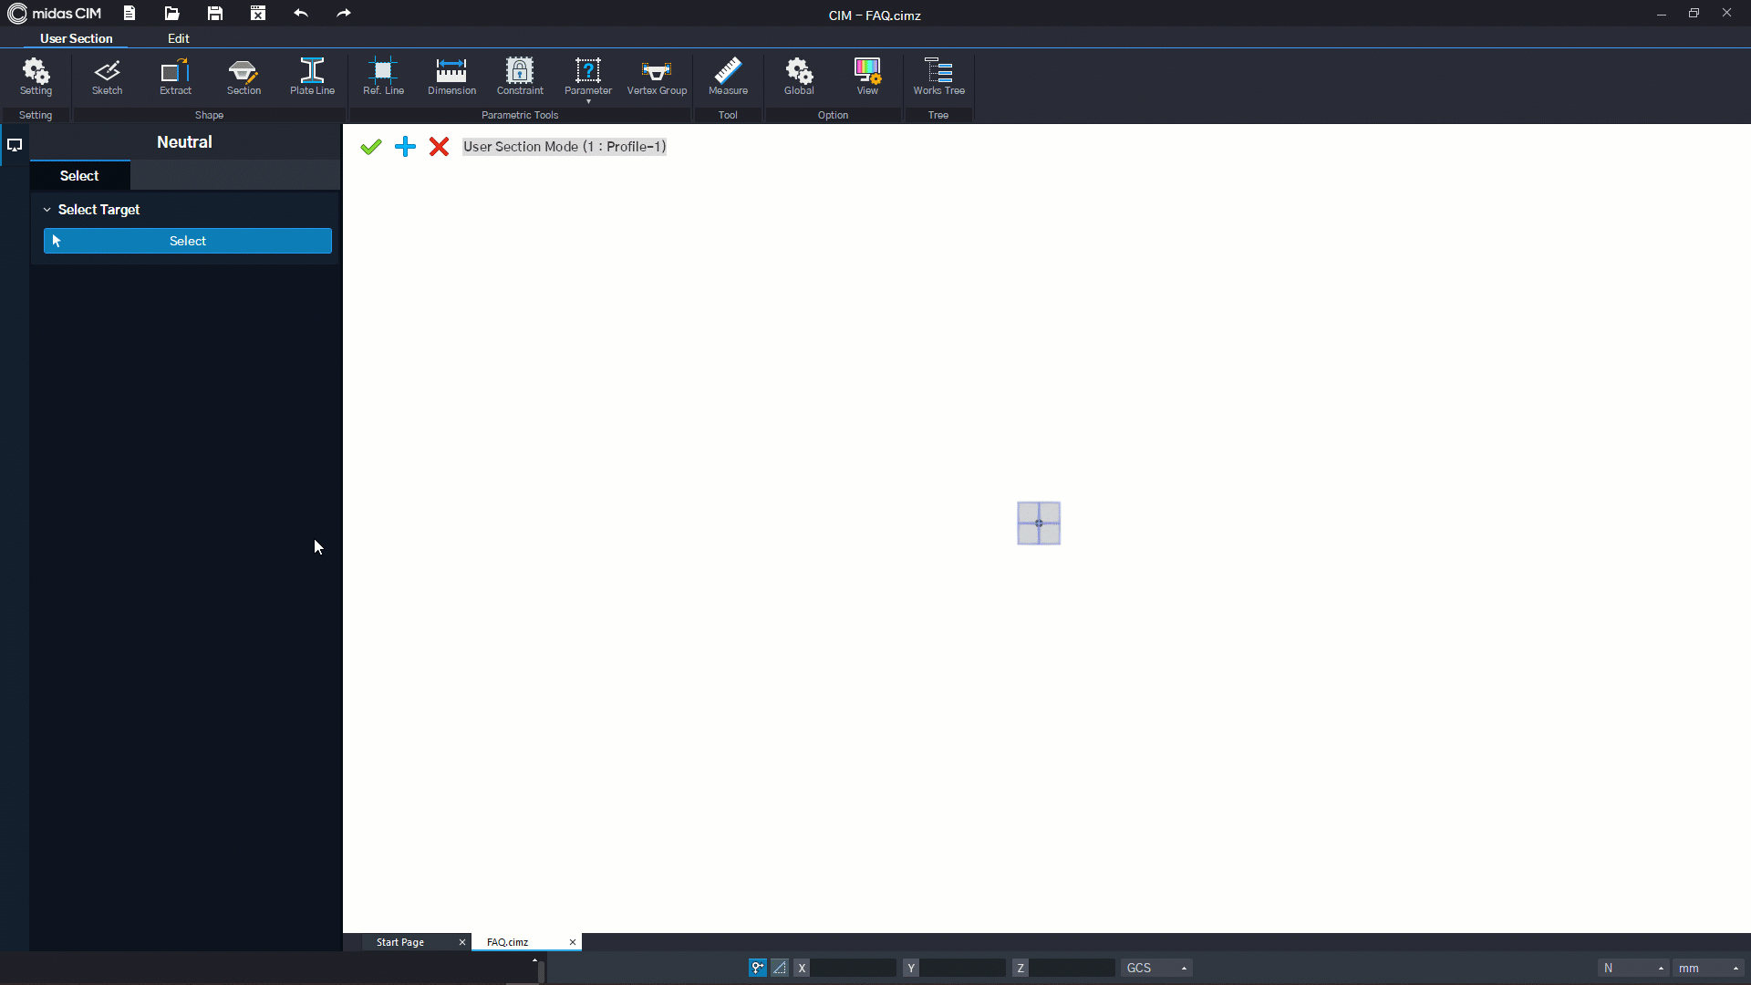This screenshot has height=985, width=1751.
Task: Switch to the User Section ribbon tab
Action: [77, 38]
